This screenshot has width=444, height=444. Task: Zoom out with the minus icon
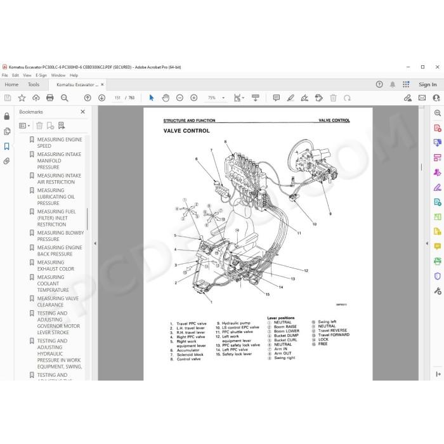(180, 98)
